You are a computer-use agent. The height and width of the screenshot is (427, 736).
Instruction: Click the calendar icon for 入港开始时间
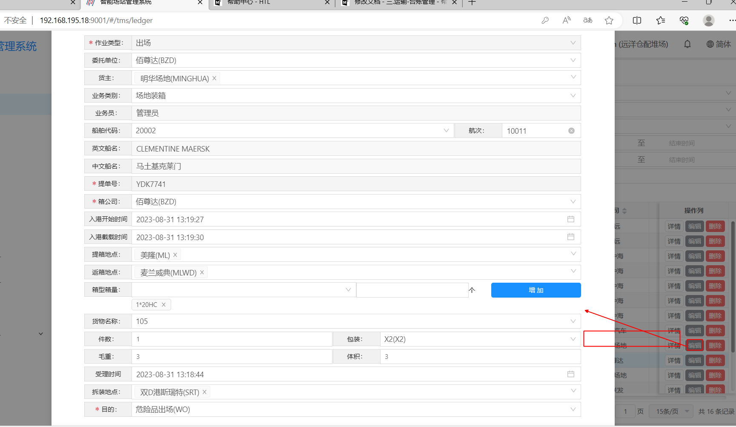570,219
